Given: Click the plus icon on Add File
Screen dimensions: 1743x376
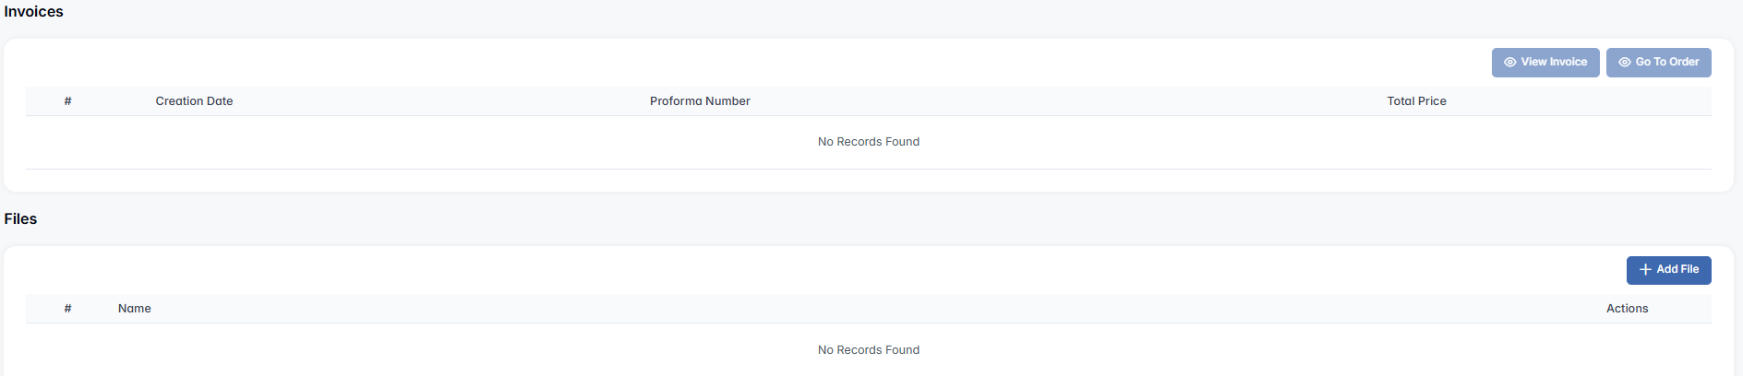Looking at the screenshot, I should [1645, 270].
